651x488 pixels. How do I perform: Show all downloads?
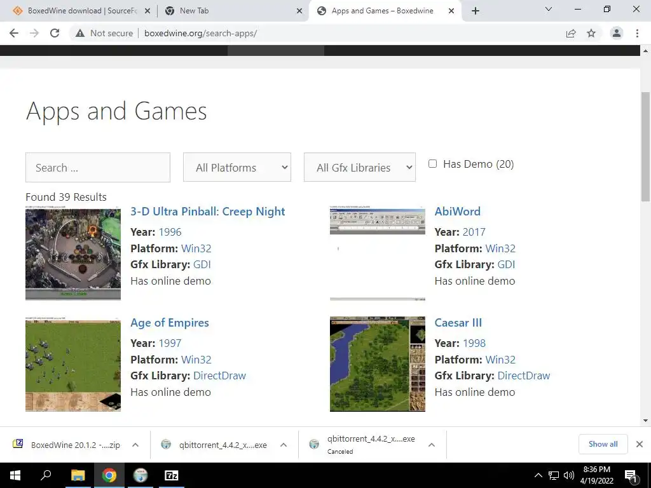(603, 444)
